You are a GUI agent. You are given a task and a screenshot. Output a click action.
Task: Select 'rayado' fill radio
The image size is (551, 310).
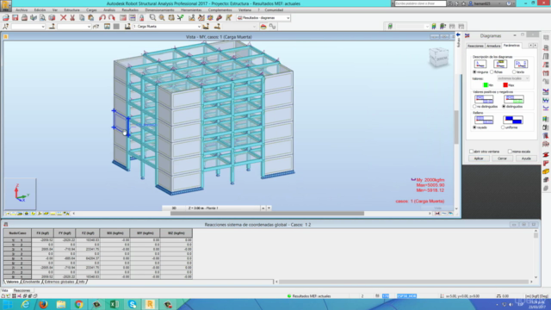(474, 127)
